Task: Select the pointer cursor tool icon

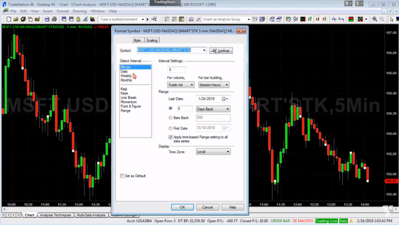Action: coord(391,19)
